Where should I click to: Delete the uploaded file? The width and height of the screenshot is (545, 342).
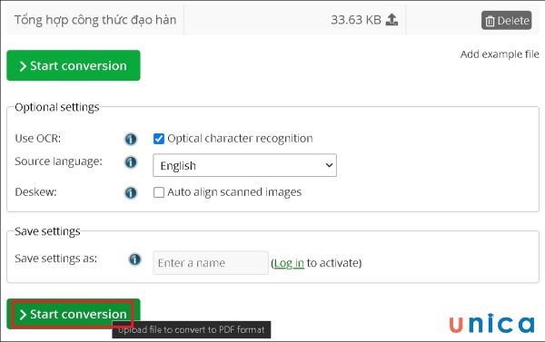(x=507, y=21)
